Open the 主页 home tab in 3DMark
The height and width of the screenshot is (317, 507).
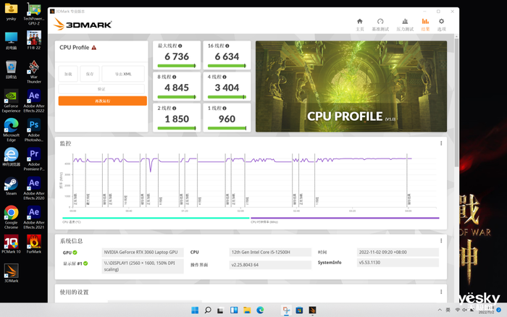click(x=359, y=25)
